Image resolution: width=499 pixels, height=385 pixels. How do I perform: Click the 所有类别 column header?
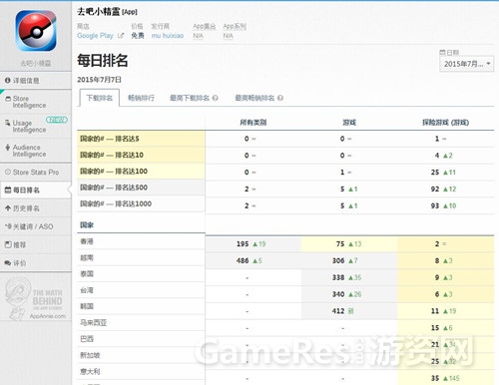pos(253,123)
